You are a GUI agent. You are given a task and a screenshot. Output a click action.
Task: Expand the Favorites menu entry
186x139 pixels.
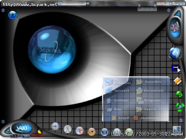pos(148,82)
